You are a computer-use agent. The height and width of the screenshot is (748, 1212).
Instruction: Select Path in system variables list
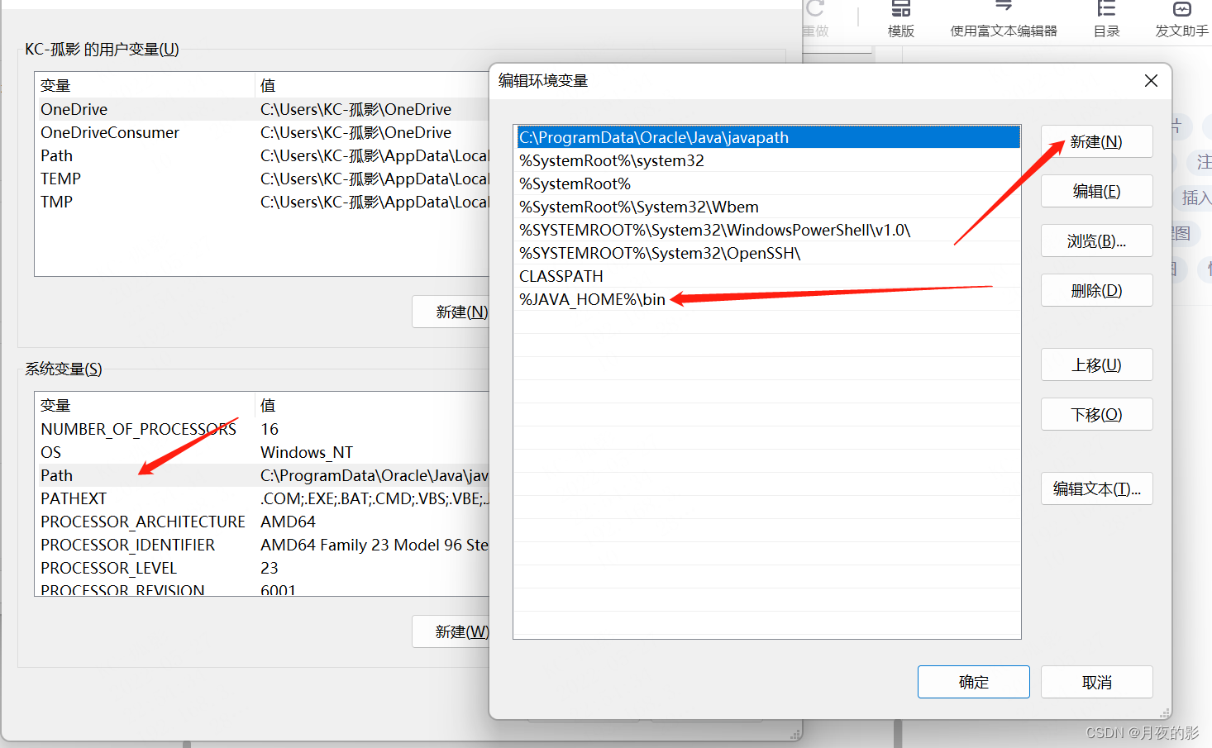click(x=263, y=475)
